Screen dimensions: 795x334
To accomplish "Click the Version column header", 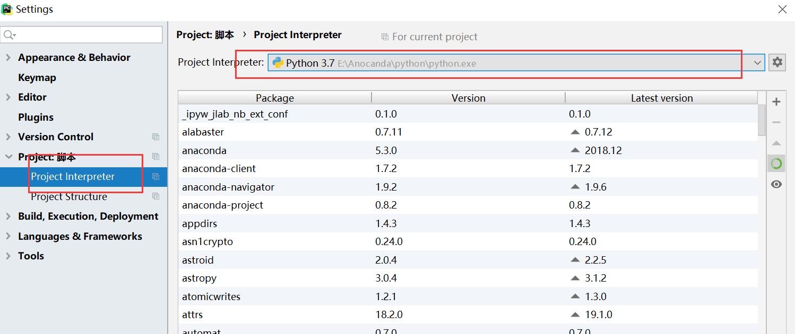I will point(469,98).
